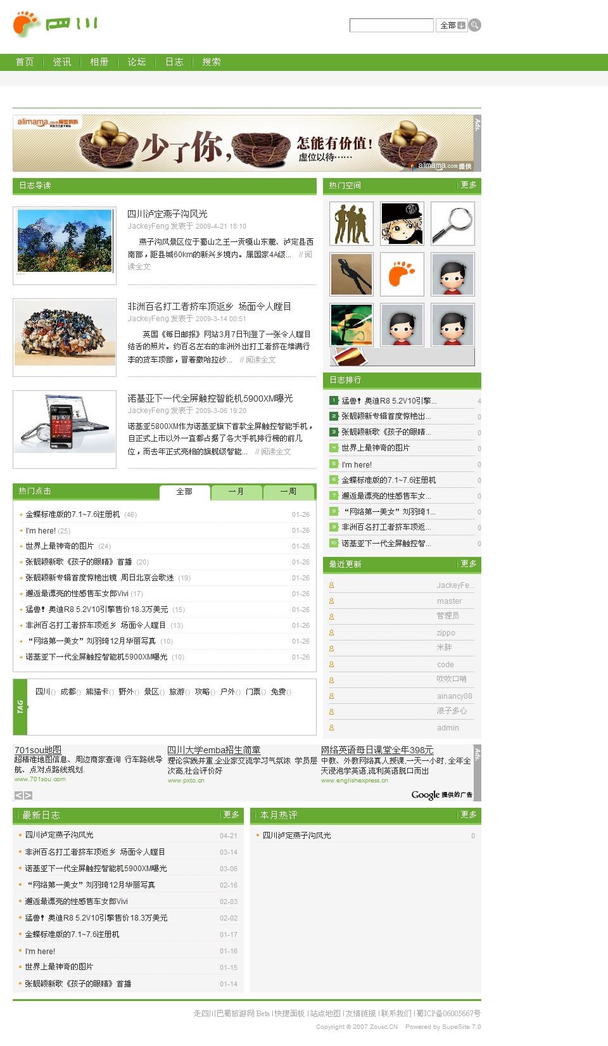608x1046 pixels.
Task: Open user ainancy08 in 最近更新
Action: 455,696
